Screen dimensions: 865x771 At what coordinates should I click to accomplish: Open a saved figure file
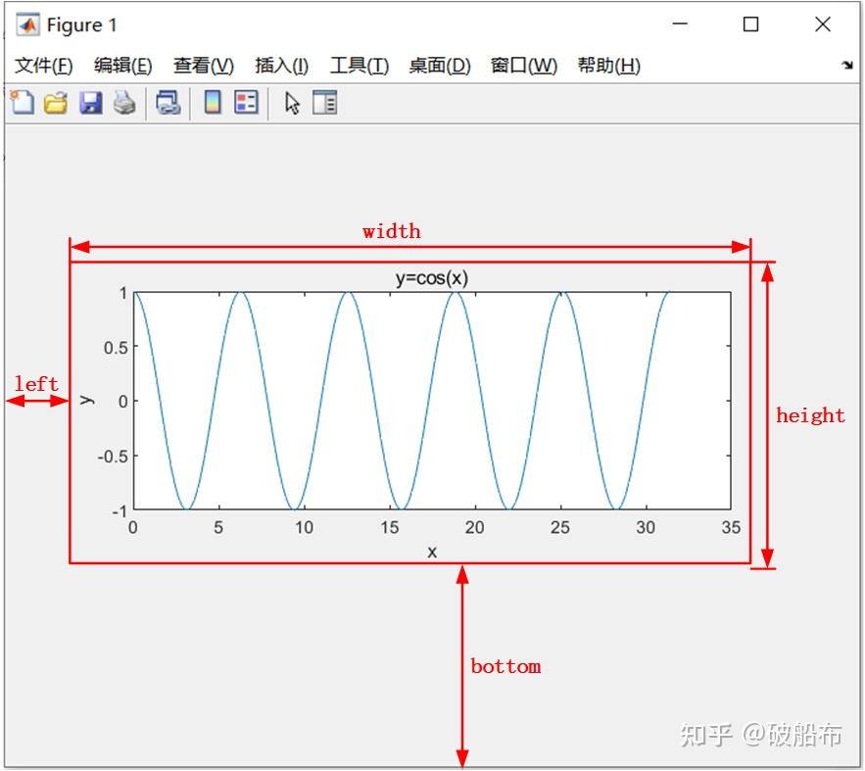55,102
